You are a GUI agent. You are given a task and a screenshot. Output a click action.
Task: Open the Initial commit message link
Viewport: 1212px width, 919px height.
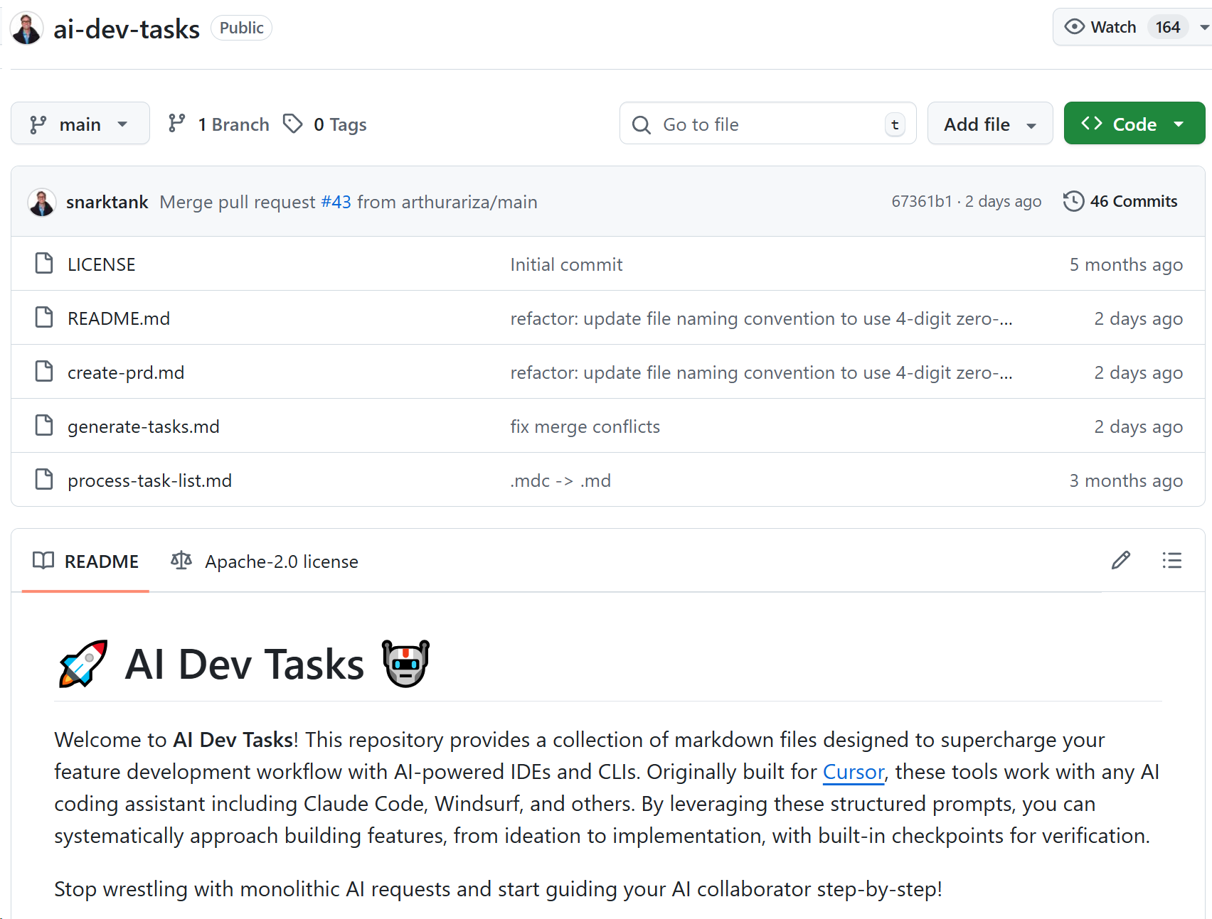point(566,264)
